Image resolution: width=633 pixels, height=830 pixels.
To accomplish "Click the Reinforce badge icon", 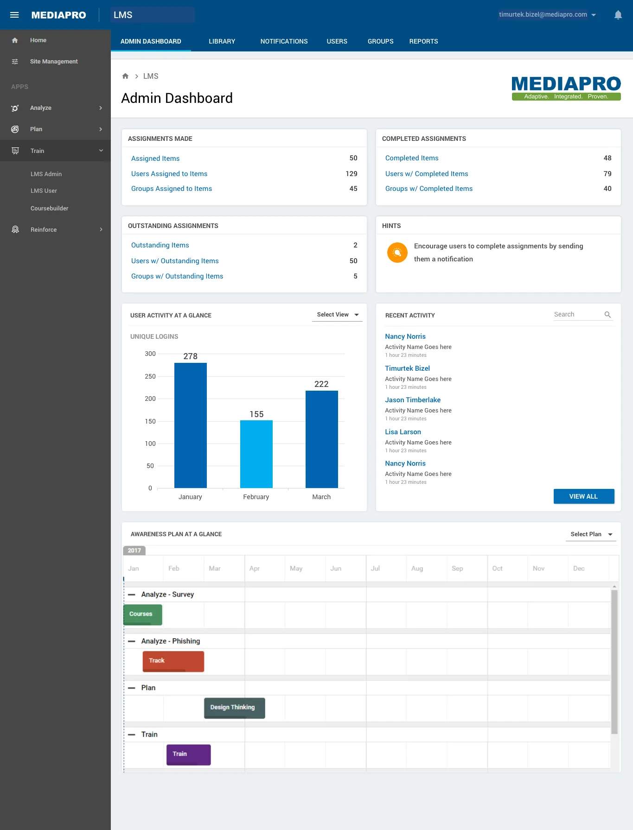I will coord(15,229).
